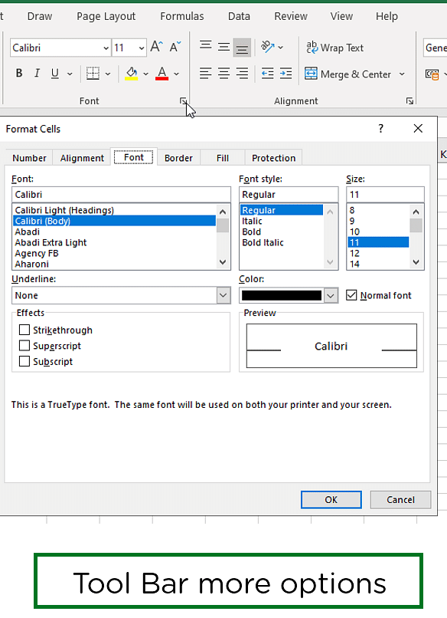Click the Increase Indent icon
Image resolution: width=447 pixels, height=618 pixels.
coord(285,74)
